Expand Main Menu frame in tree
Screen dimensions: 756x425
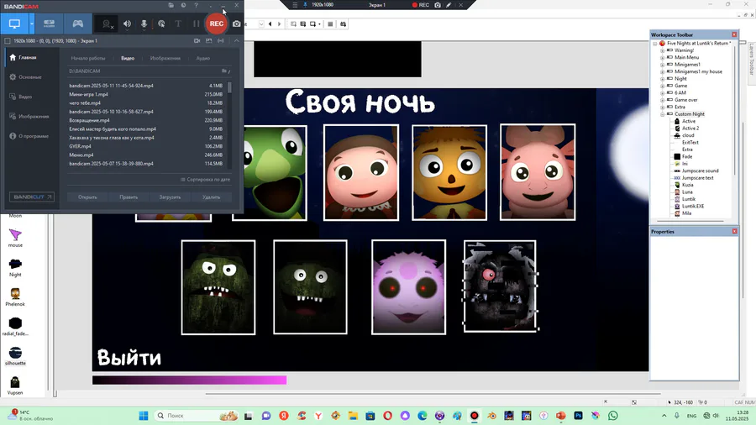663,57
